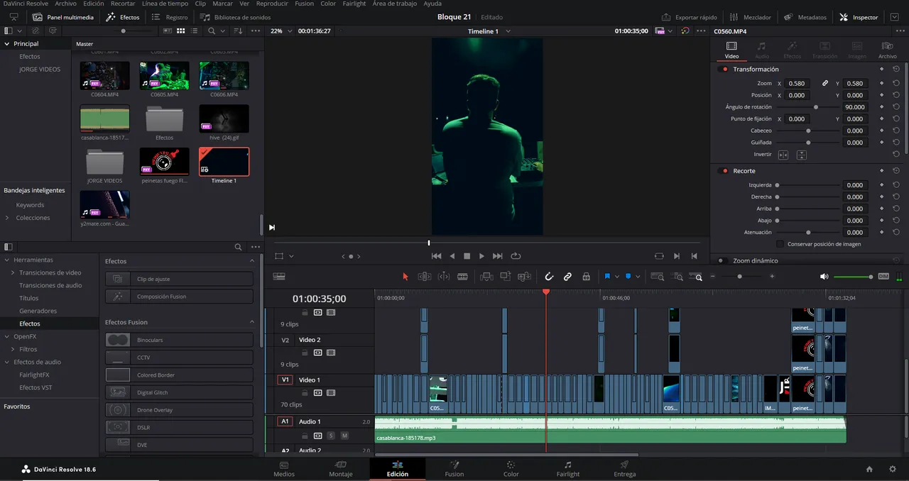Open the Project Manager home icon
This screenshot has width=909, height=481.
point(869,470)
